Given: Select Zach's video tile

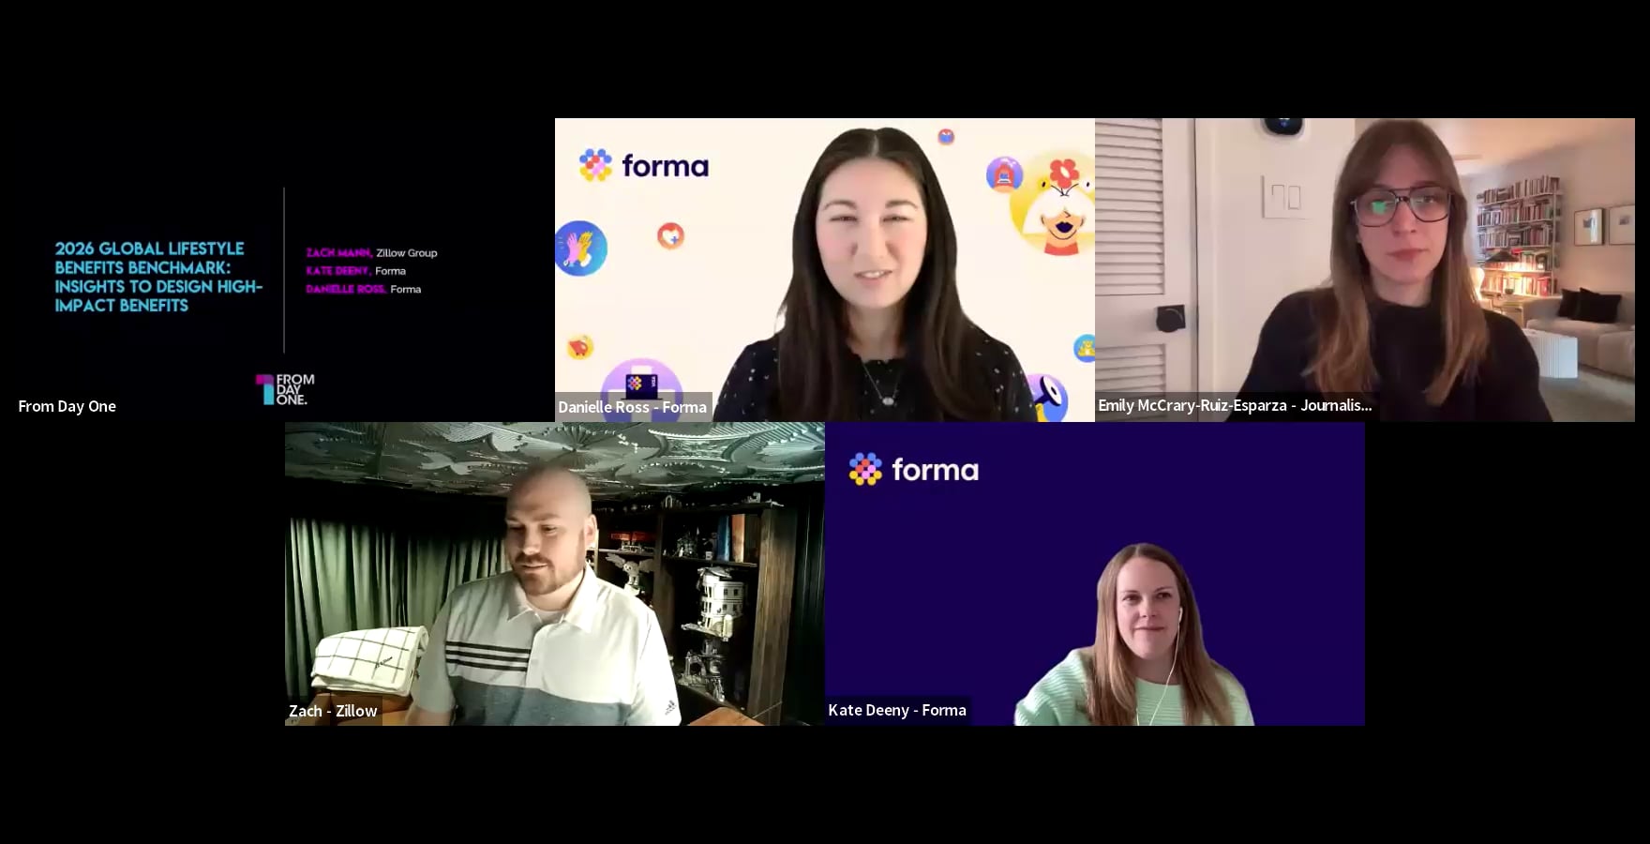Looking at the screenshot, I should [555, 573].
